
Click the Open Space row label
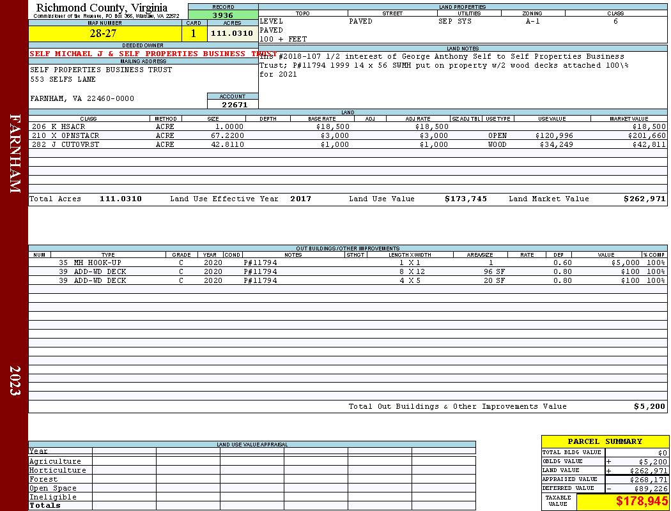(52, 489)
